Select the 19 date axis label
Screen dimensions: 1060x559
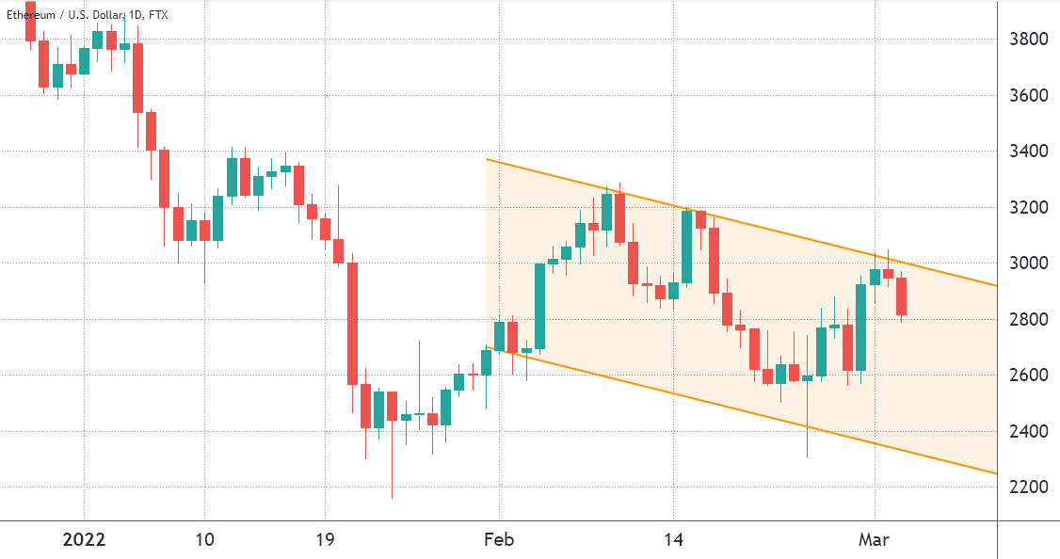point(325,540)
